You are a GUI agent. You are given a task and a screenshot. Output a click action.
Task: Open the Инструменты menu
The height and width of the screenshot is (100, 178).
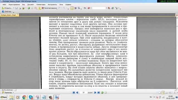click(x=52, y=4)
